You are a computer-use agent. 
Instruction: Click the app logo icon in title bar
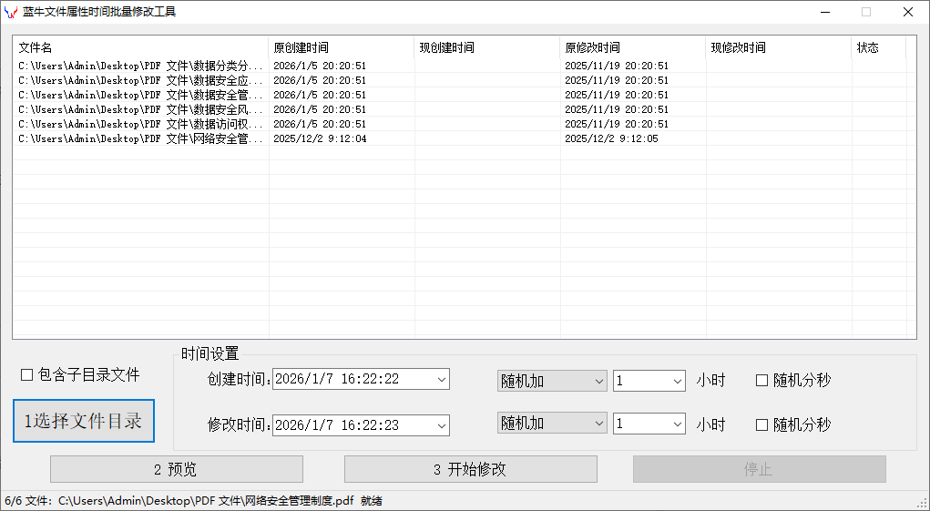pos(11,12)
